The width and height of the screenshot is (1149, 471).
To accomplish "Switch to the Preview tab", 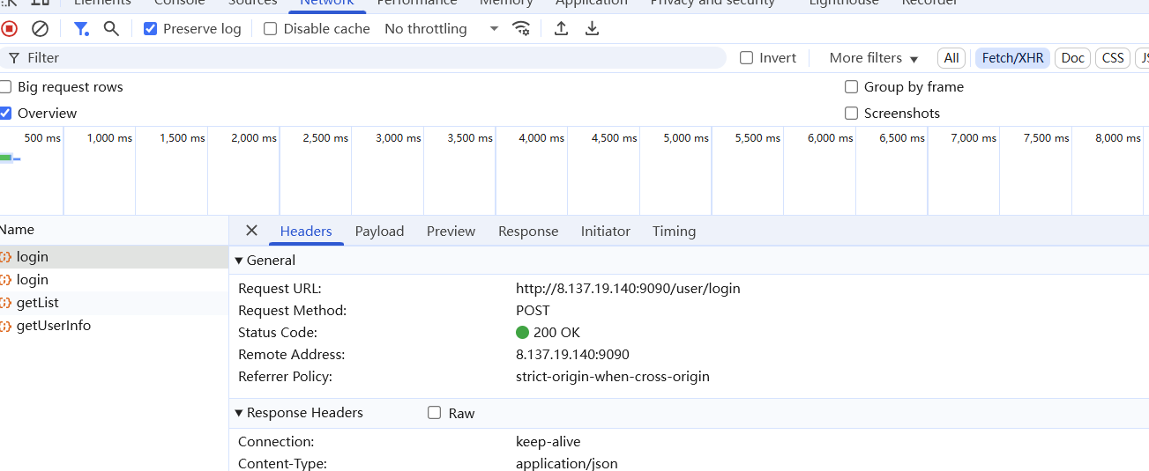I will (451, 231).
